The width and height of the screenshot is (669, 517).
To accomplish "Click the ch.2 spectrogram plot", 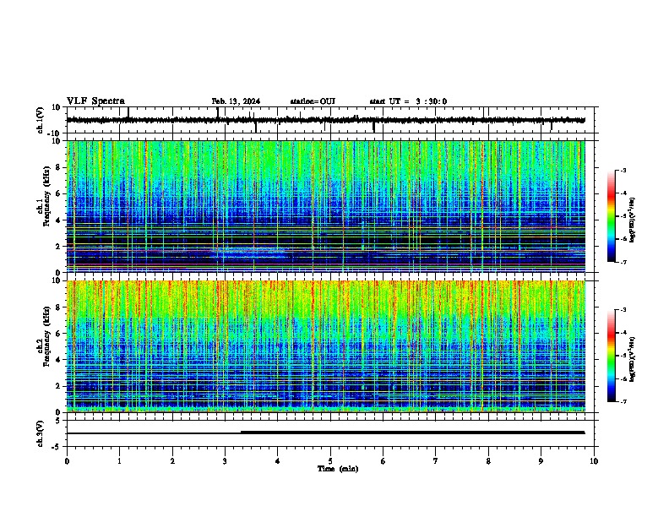I will coord(326,346).
